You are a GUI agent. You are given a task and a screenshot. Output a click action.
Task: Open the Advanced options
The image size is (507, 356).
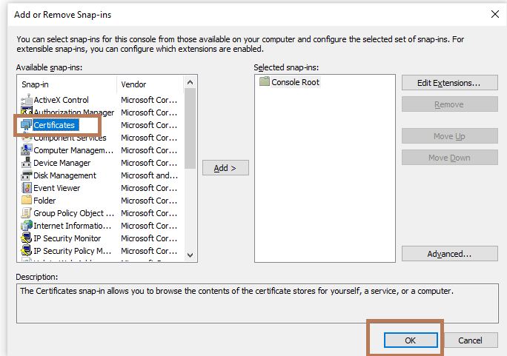point(449,254)
